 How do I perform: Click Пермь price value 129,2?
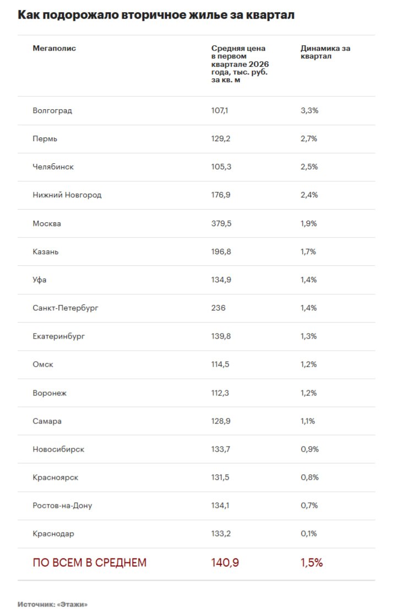point(220,139)
